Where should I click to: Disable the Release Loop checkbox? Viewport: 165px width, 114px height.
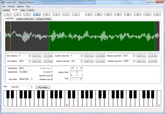click(52, 80)
